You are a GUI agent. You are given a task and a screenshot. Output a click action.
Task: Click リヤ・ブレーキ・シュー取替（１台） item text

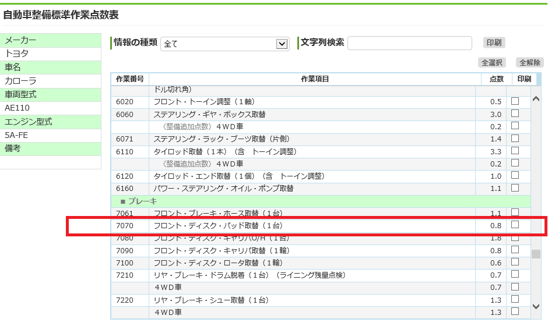(x=211, y=300)
